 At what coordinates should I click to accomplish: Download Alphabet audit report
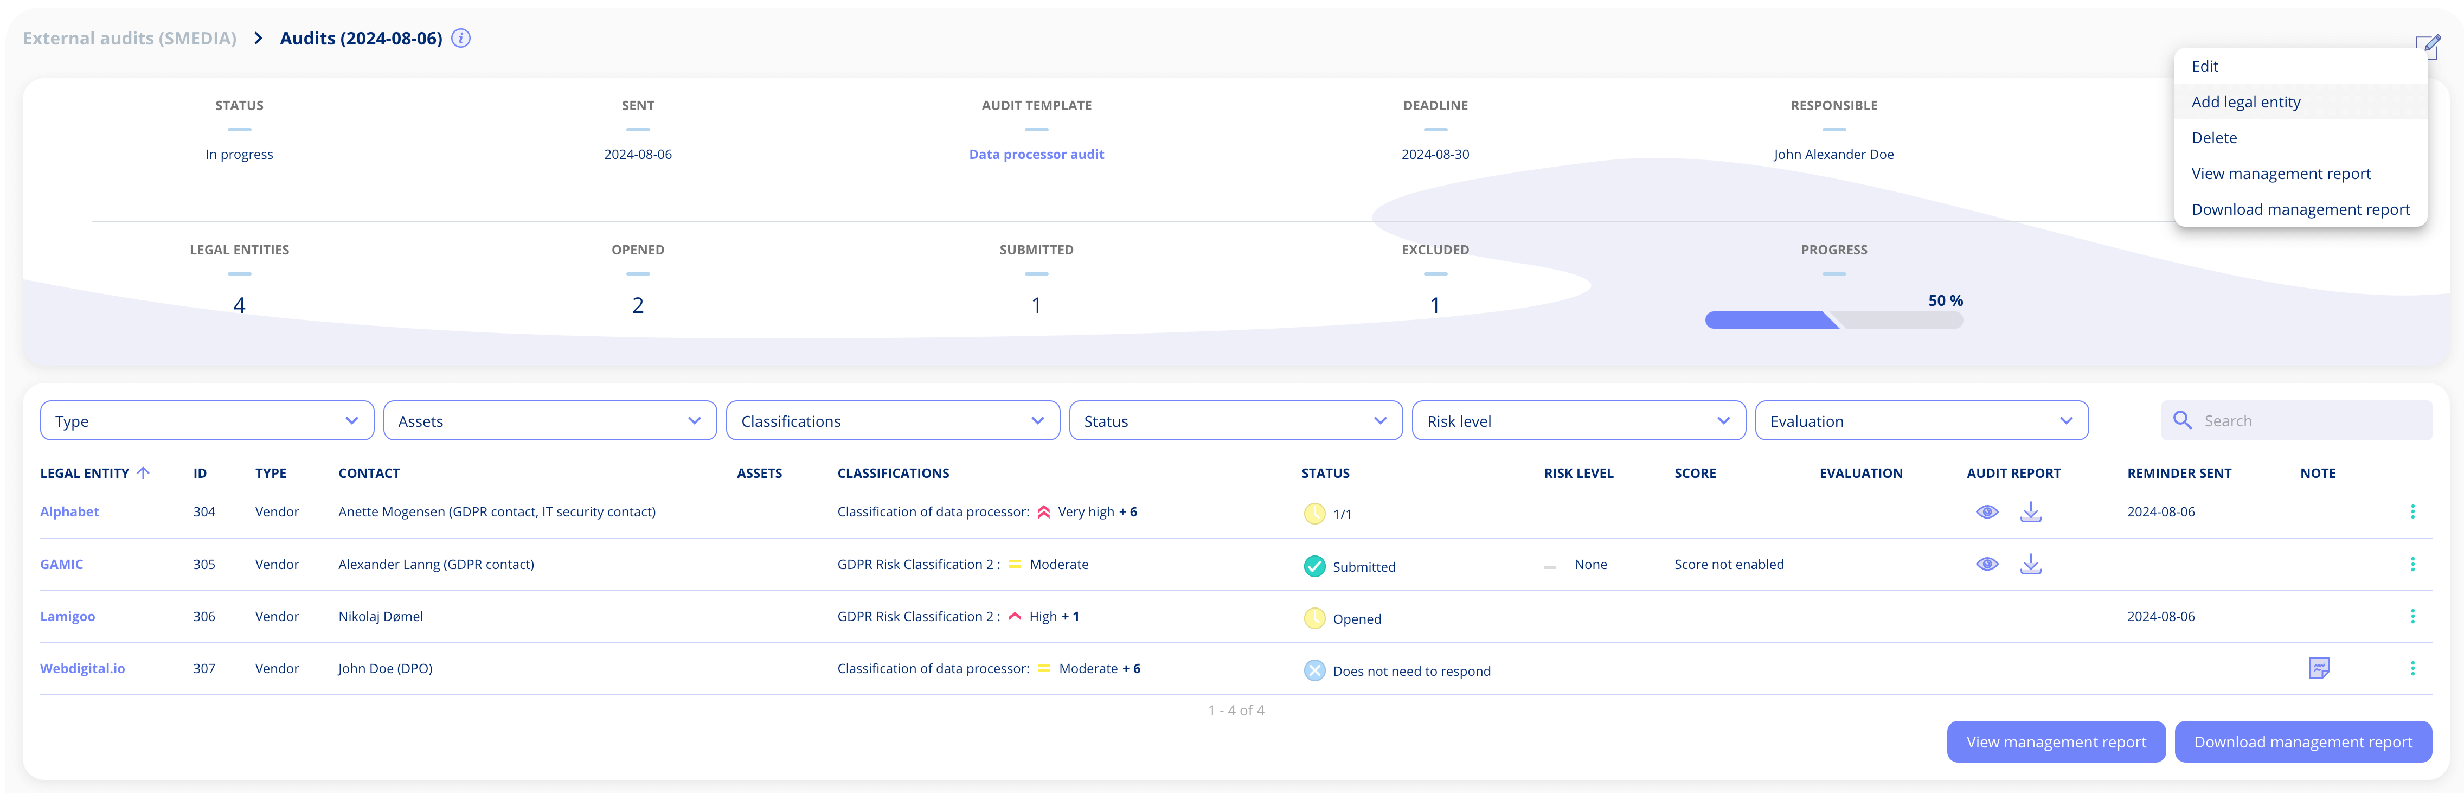[2030, 512]
